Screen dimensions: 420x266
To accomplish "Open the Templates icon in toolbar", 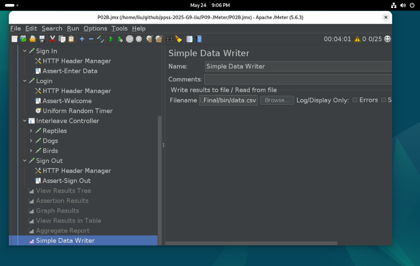I will (24, 39).
